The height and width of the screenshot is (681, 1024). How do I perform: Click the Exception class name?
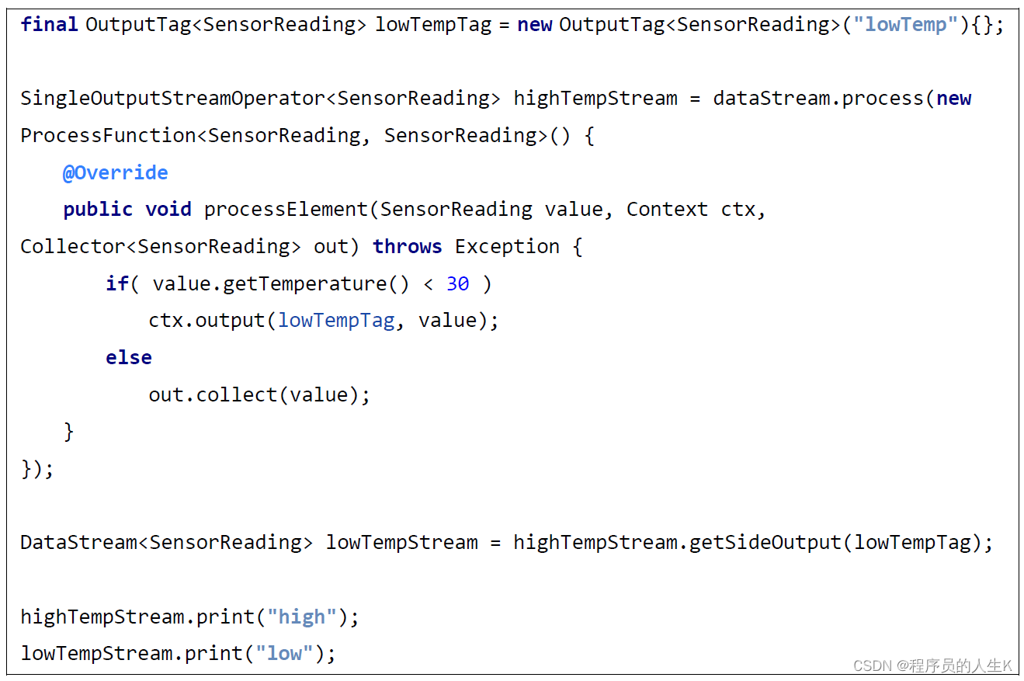coord(506,247)
